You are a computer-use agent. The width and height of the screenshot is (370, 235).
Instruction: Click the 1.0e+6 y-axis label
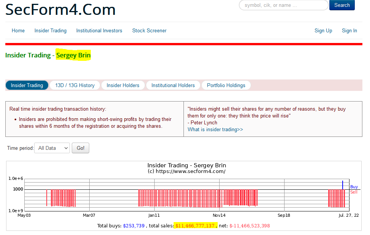[x=16, y=179]
